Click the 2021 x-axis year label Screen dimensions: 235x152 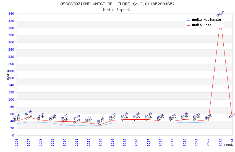click(x=196, y=142)
